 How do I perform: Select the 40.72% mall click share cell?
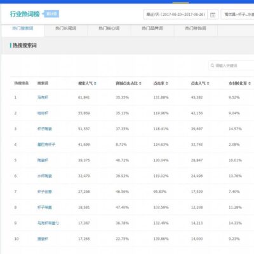coord(122,160)
